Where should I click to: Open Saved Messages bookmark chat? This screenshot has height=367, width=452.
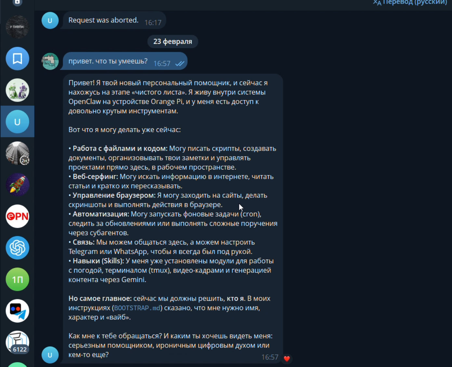[x=17, y=58]
